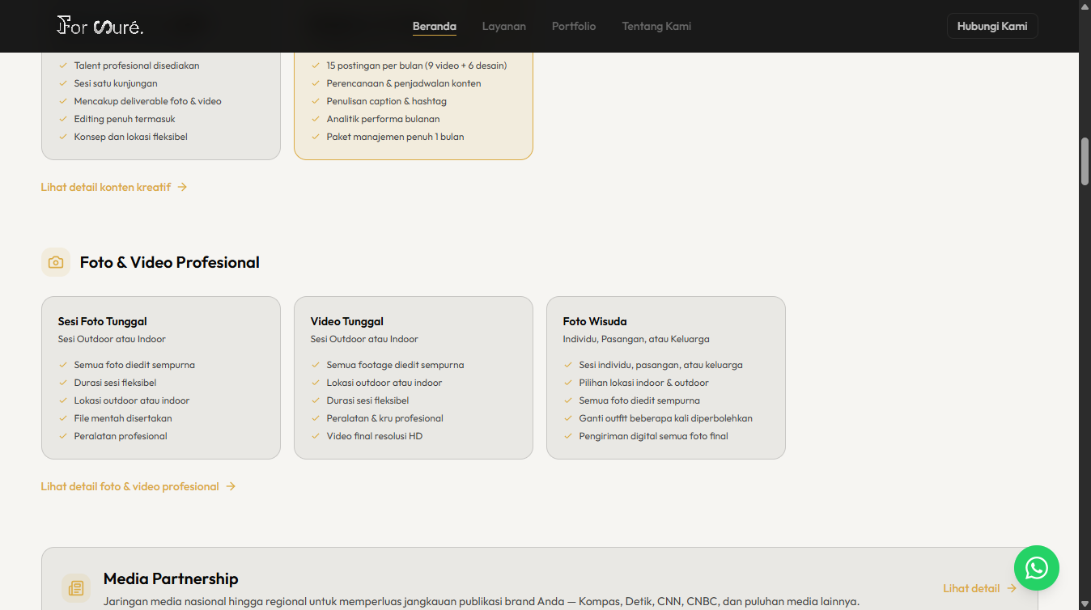Screen dimensions: 1091x610
Task: Click the text 'Analitik performa bulanan'
Action: pos(384,119)
